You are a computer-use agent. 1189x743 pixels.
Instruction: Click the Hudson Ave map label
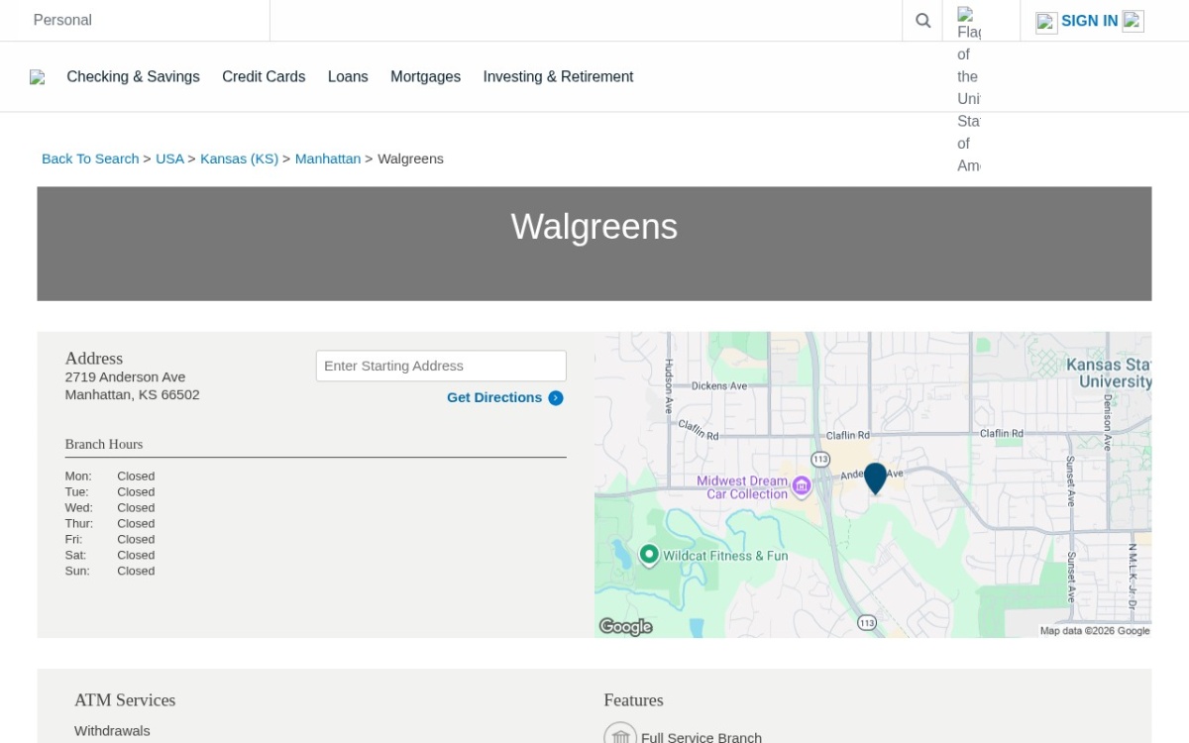tap(669, 386)
